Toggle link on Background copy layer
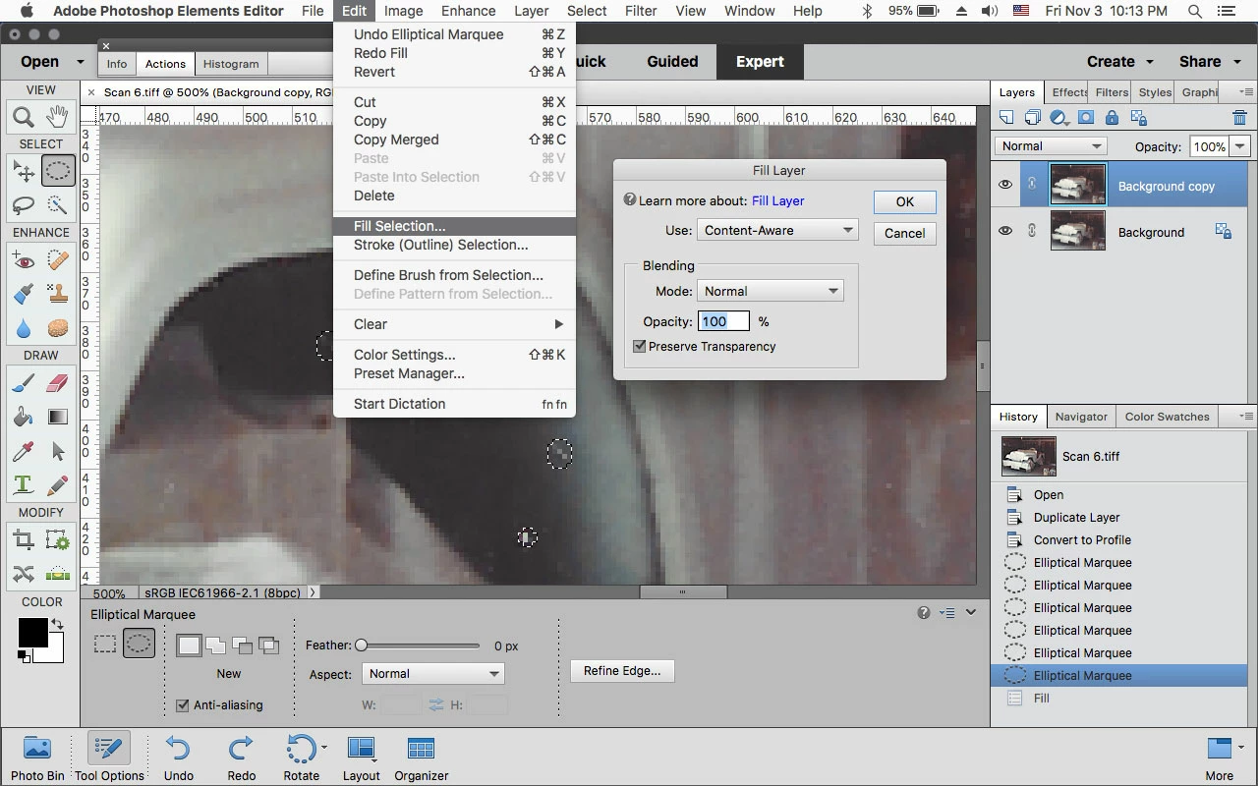The width and height of the screenshot is (1258, 786). 1032,185
